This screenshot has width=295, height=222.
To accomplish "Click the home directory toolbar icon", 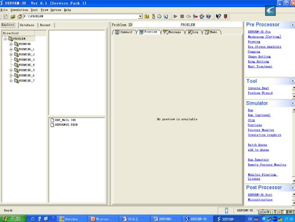I will (19, 17).
